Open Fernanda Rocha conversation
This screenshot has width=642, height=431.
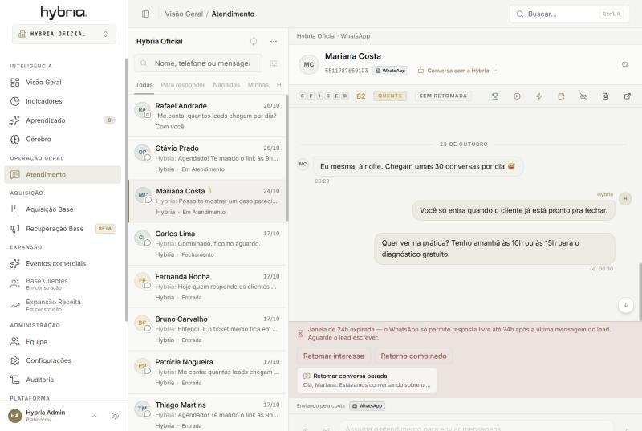click(x=207, y=287)
